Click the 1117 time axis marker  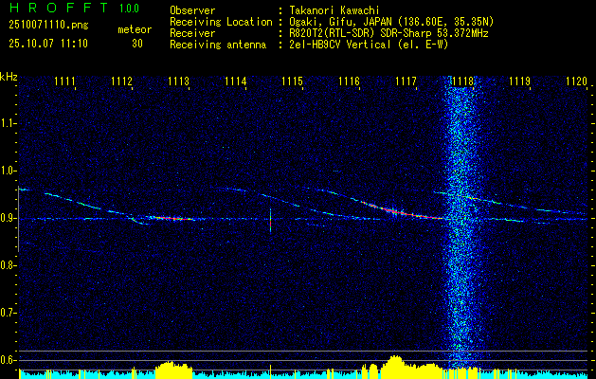[x=406, y=81]
